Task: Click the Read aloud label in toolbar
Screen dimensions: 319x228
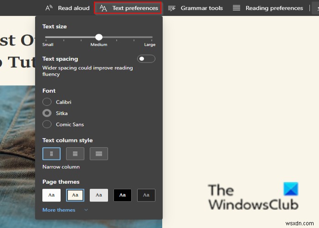Action: tap(74, 8)
